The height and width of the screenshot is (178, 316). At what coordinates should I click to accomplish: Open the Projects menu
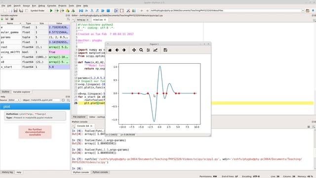point(62,6)
